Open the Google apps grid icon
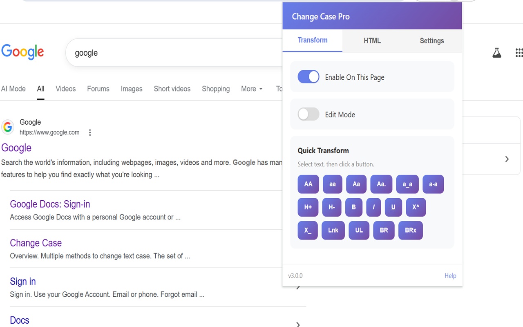 point(519,53)
